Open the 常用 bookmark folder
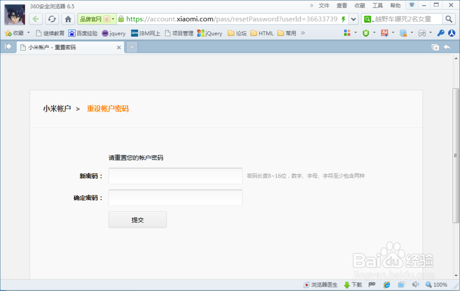 coord(287,33)
